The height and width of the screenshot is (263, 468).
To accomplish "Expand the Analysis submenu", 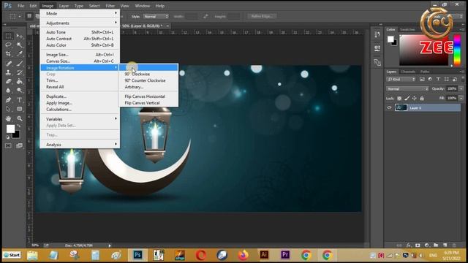I will [x=80, y=145].
